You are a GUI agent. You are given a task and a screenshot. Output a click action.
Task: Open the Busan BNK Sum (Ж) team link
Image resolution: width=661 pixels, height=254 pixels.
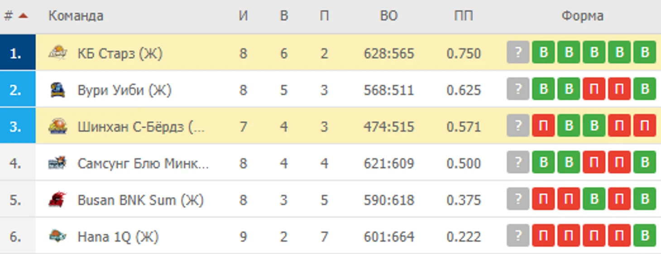click(x=140, y=200)
